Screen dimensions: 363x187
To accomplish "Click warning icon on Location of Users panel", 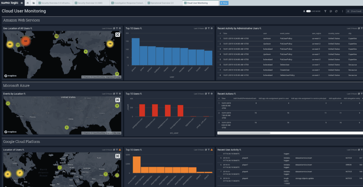I will click(120, 150).
